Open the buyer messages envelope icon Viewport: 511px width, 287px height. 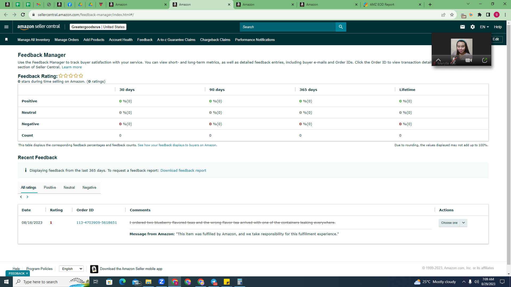[x=463, y=27]
